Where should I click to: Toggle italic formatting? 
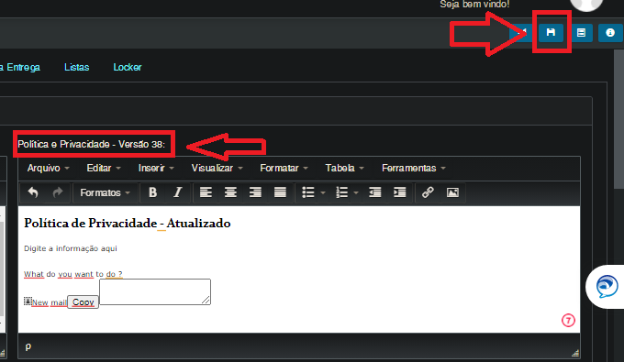(177, 192)
